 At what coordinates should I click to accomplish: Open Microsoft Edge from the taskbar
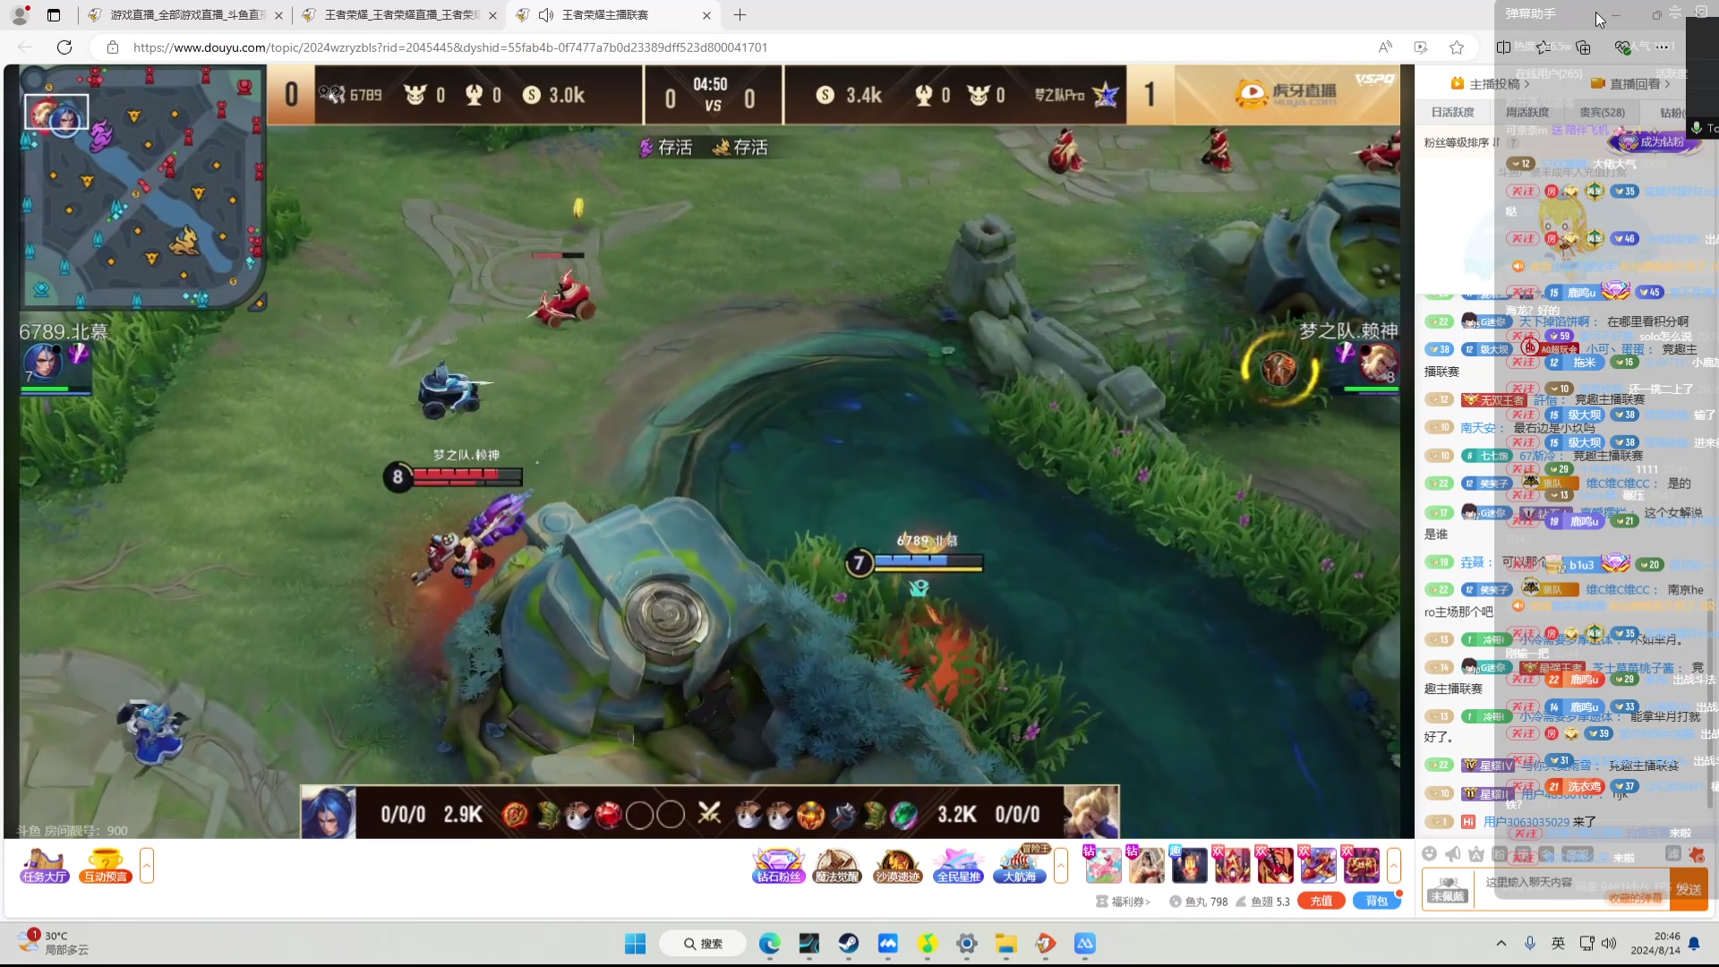(769, 944)
